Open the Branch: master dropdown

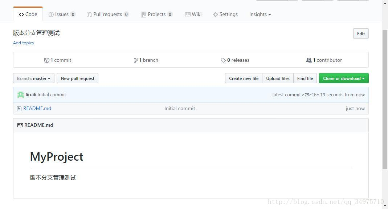click(34, 79)
